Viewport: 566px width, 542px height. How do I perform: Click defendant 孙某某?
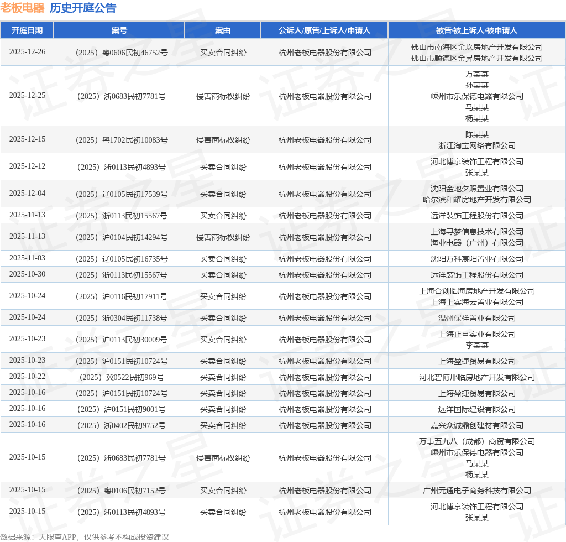click(x=477, y=85)
